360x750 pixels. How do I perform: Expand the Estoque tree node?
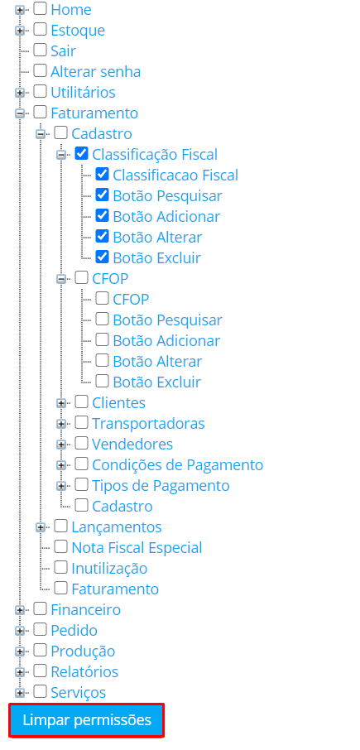click(x=20, y=31)
